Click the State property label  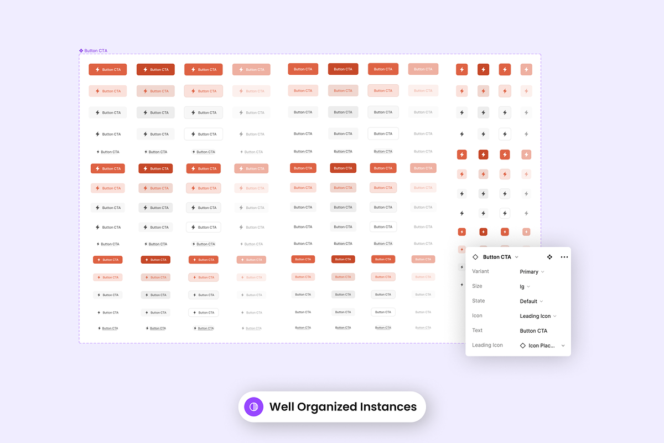tap(478, 301)
